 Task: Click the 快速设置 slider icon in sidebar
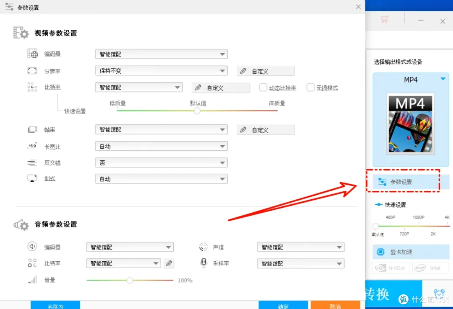pos(378,205)
